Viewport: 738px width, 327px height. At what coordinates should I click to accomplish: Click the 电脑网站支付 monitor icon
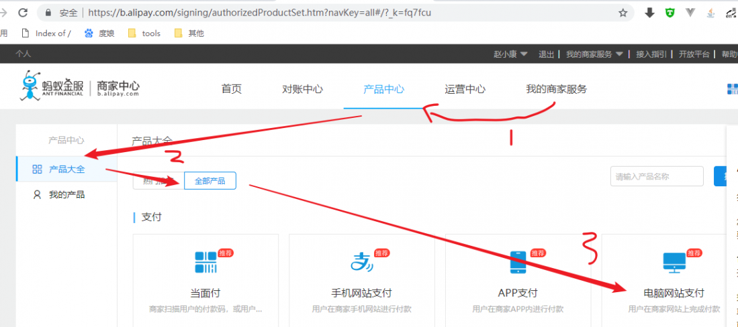click(674, 262)
